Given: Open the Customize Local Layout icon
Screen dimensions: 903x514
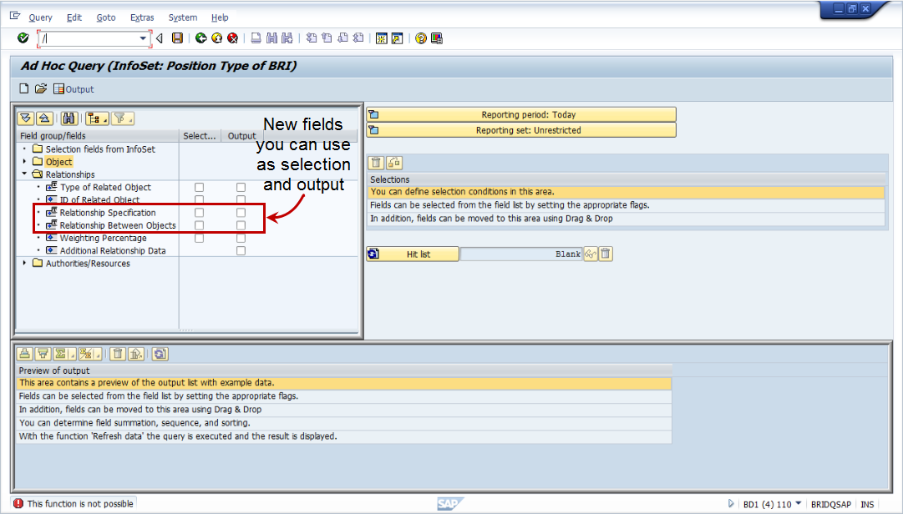Looking at the screenshot, I should click(x=437, y=38).
